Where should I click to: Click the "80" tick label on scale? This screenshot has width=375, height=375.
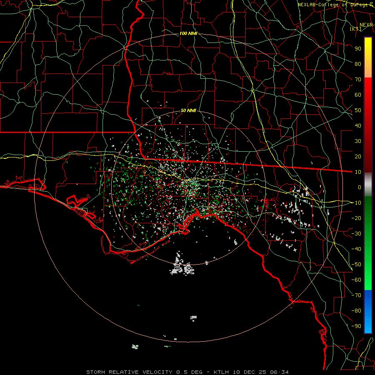pos(358,64)
